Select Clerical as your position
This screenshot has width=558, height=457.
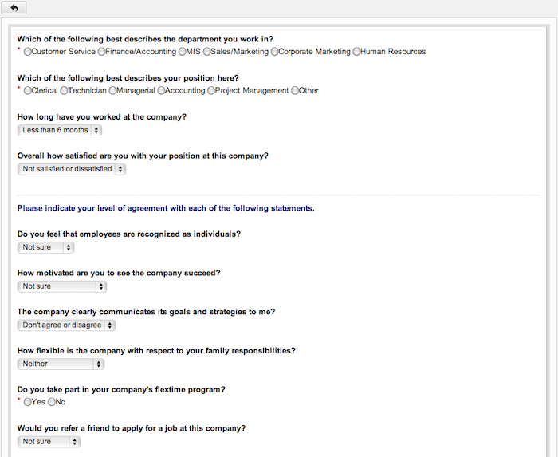[27, 91]
